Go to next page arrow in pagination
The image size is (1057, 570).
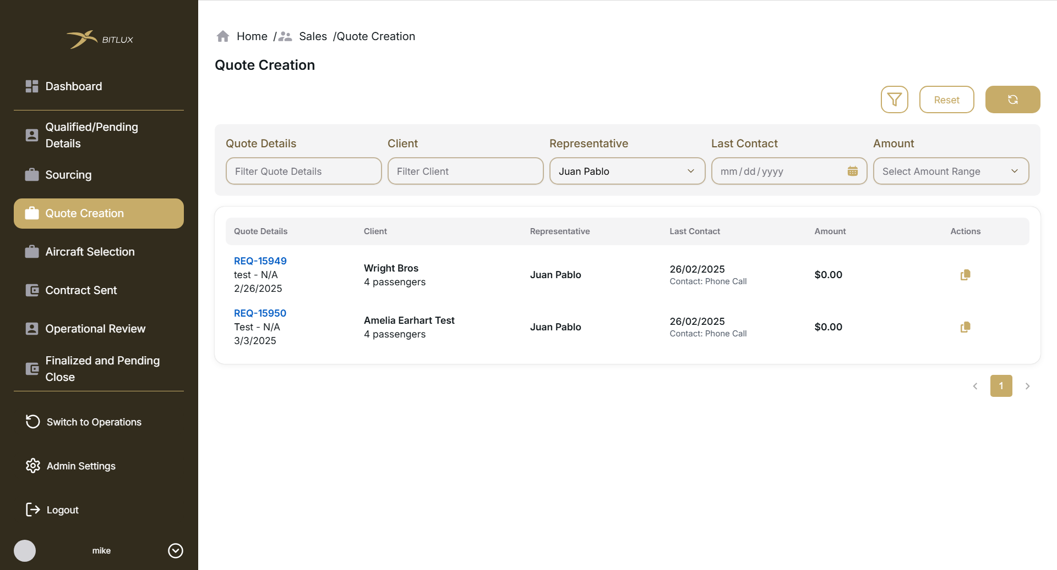pos(1027,386)
